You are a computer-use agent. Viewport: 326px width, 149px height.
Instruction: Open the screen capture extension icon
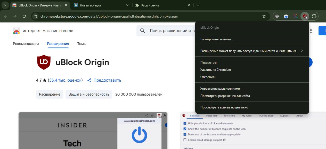point(296,16)
